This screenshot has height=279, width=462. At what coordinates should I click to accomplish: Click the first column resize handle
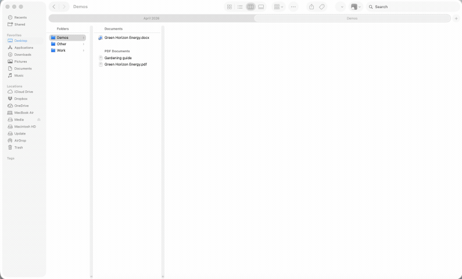tap(91, 277)
